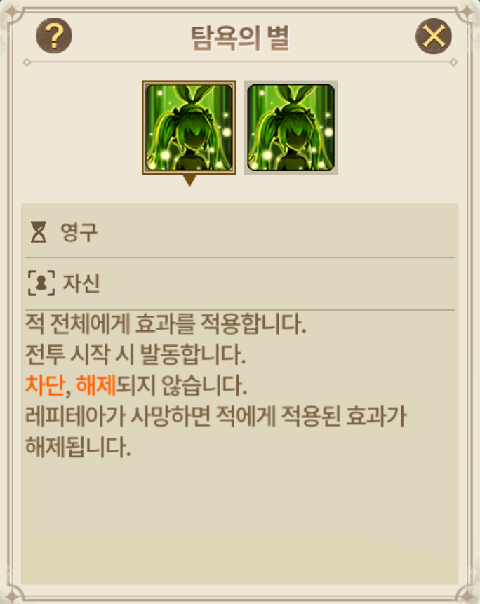
Task: Click the 영구 duration label
Action: tap(79, 232)
